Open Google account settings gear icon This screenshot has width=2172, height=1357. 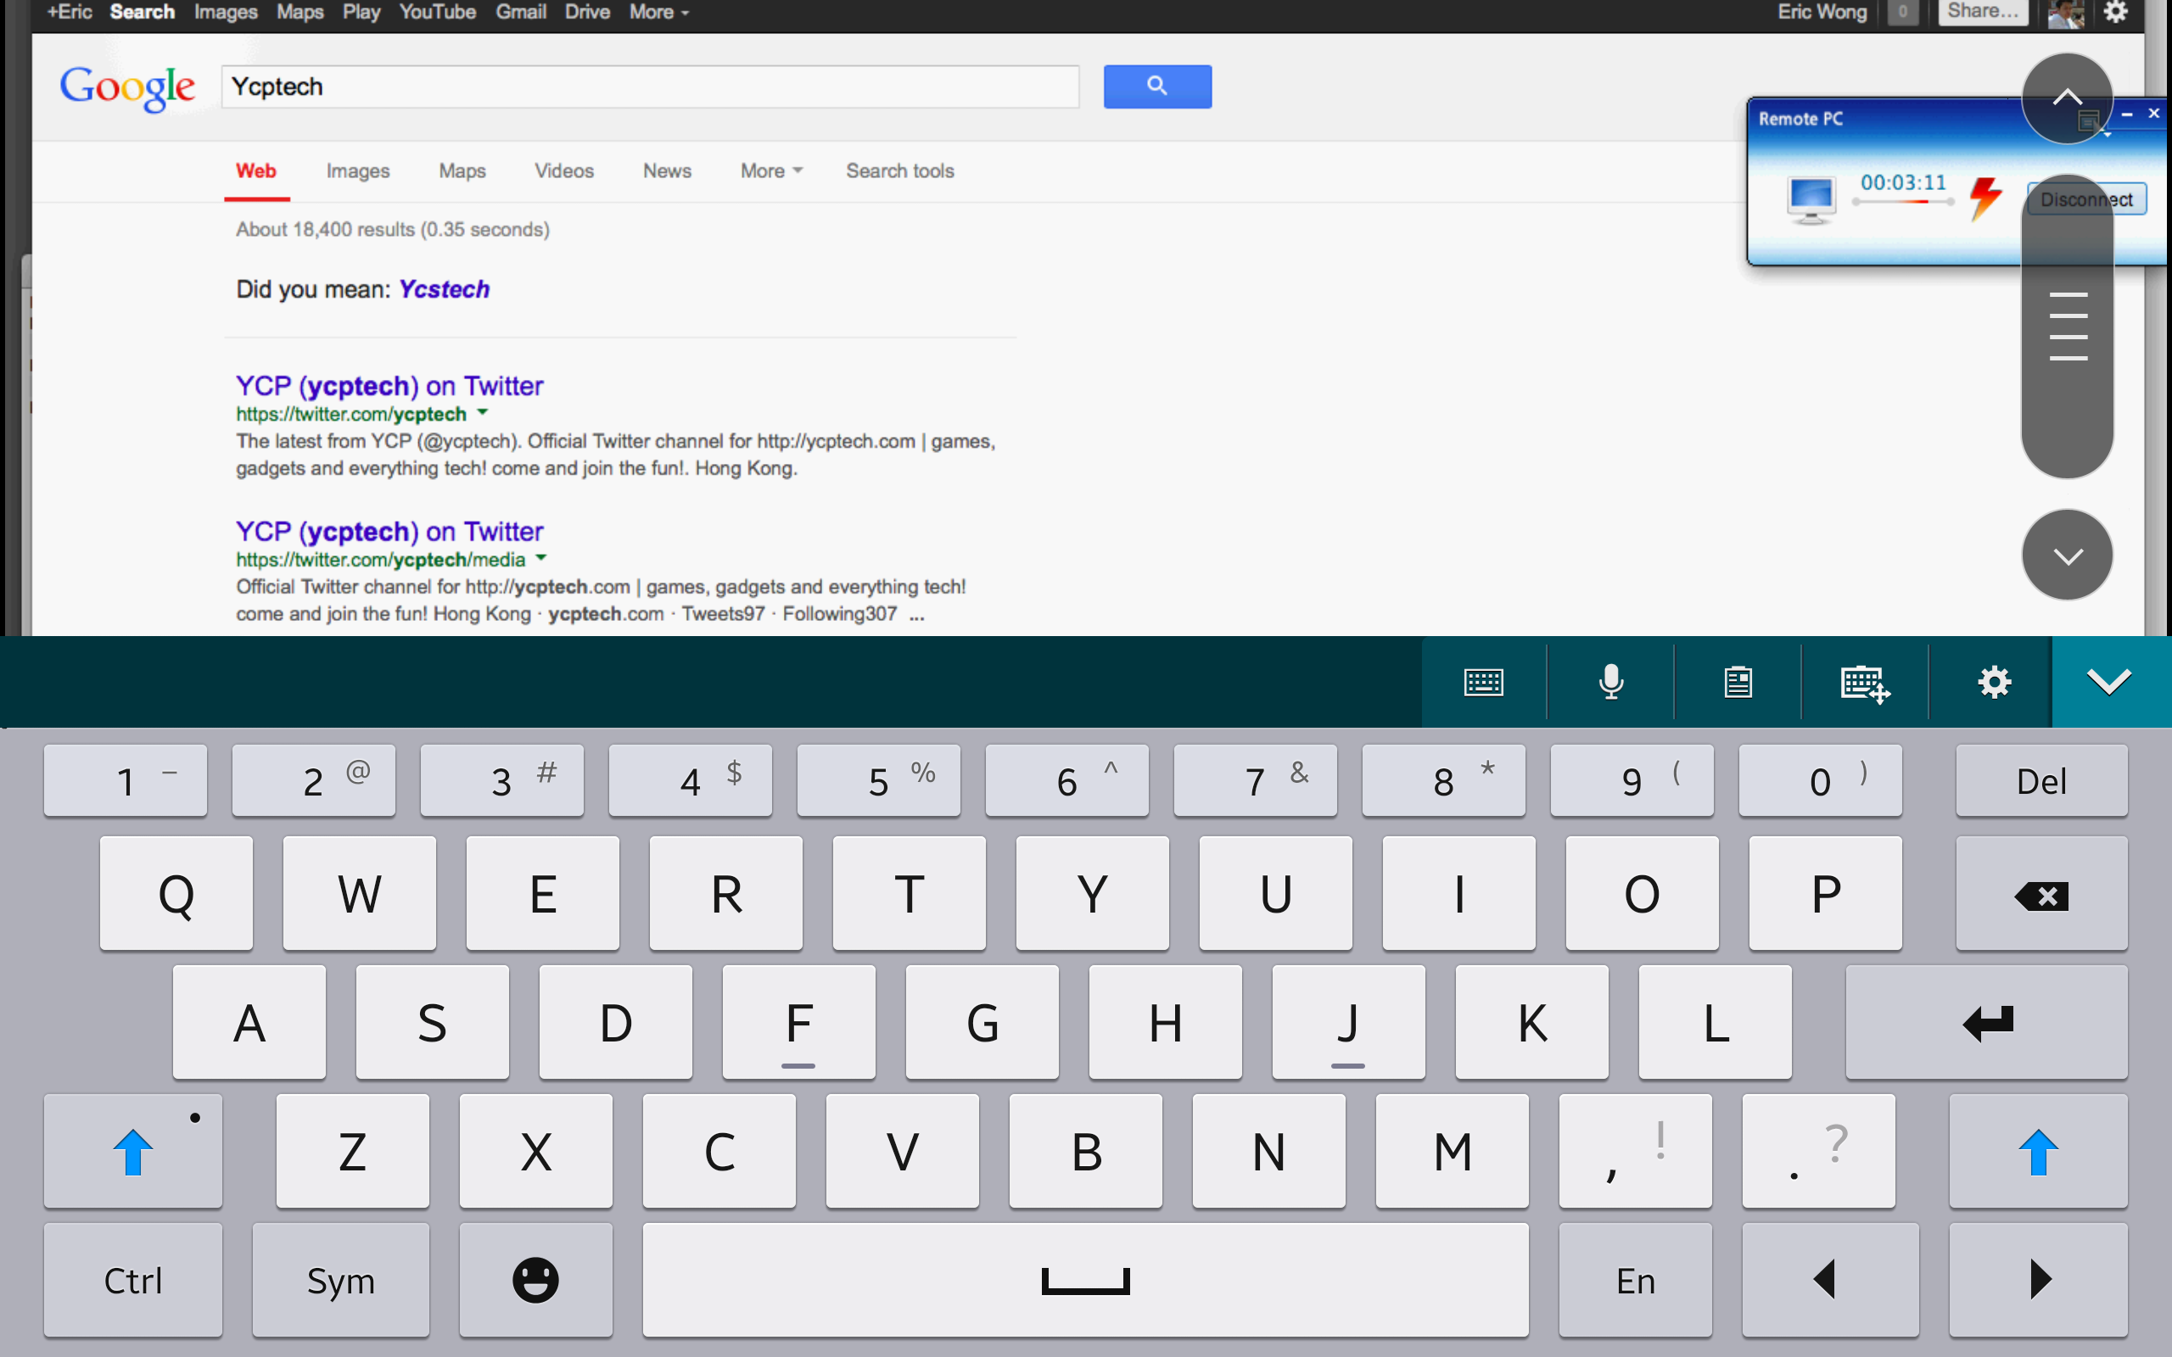2116,13
